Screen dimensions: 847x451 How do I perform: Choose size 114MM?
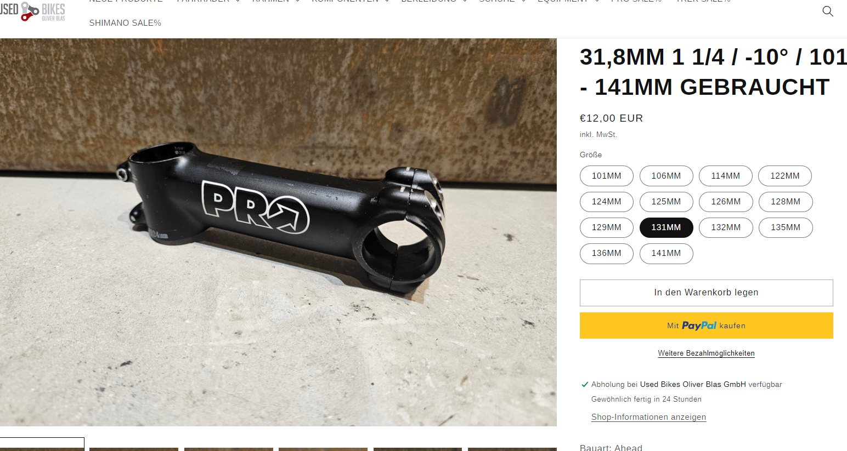tap(725, 176)
